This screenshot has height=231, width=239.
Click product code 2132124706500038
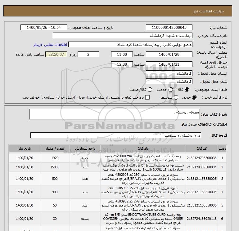coord(202,158)
